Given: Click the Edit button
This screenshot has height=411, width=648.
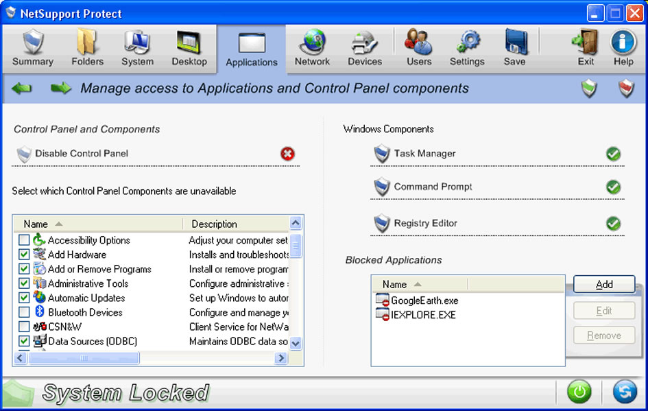Looking at the screenshot, I should coord(604,311).
